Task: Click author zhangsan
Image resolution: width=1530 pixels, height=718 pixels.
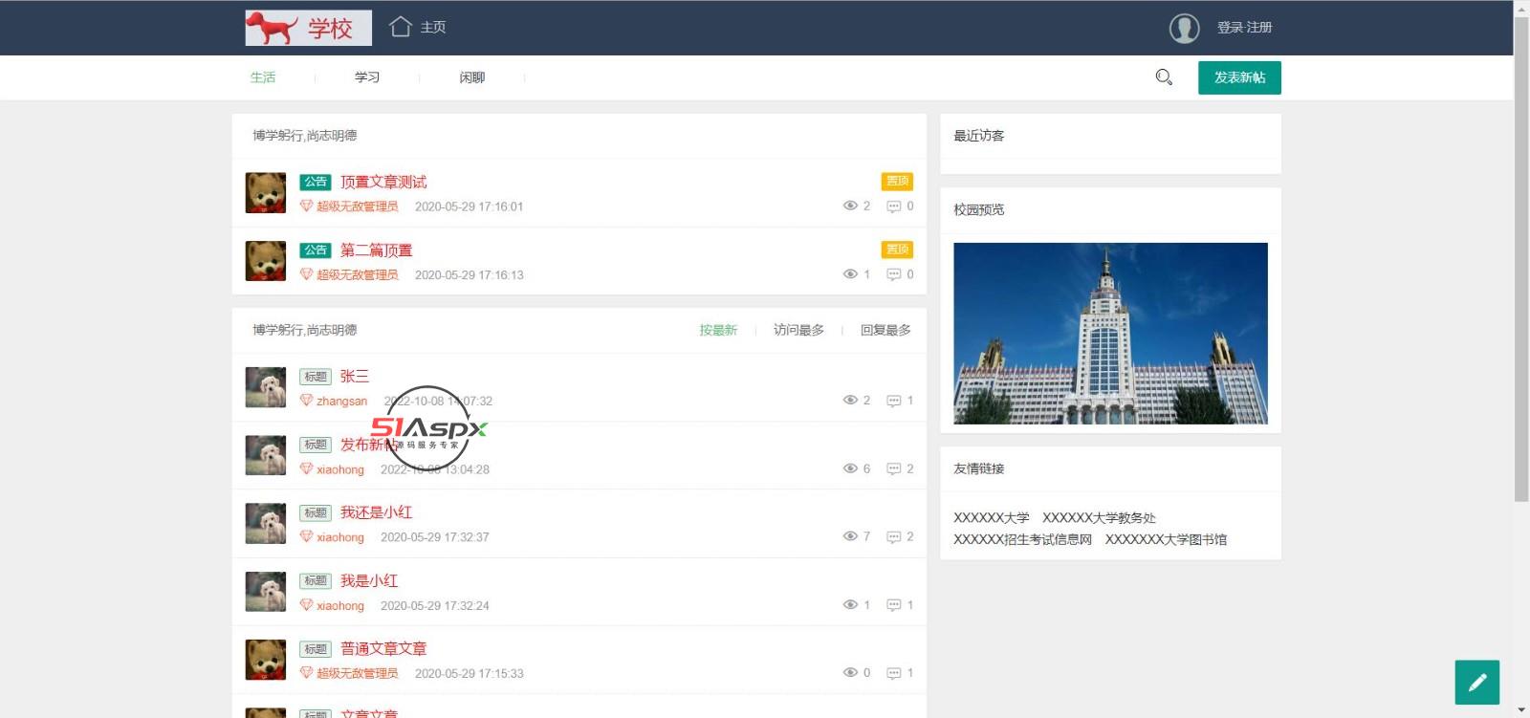Action: (341, 402)
